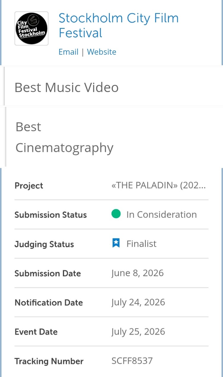This screenshot has height=377, width=223.
Task: Click the Finalist judging status text
Action: [x=141, y=244]
